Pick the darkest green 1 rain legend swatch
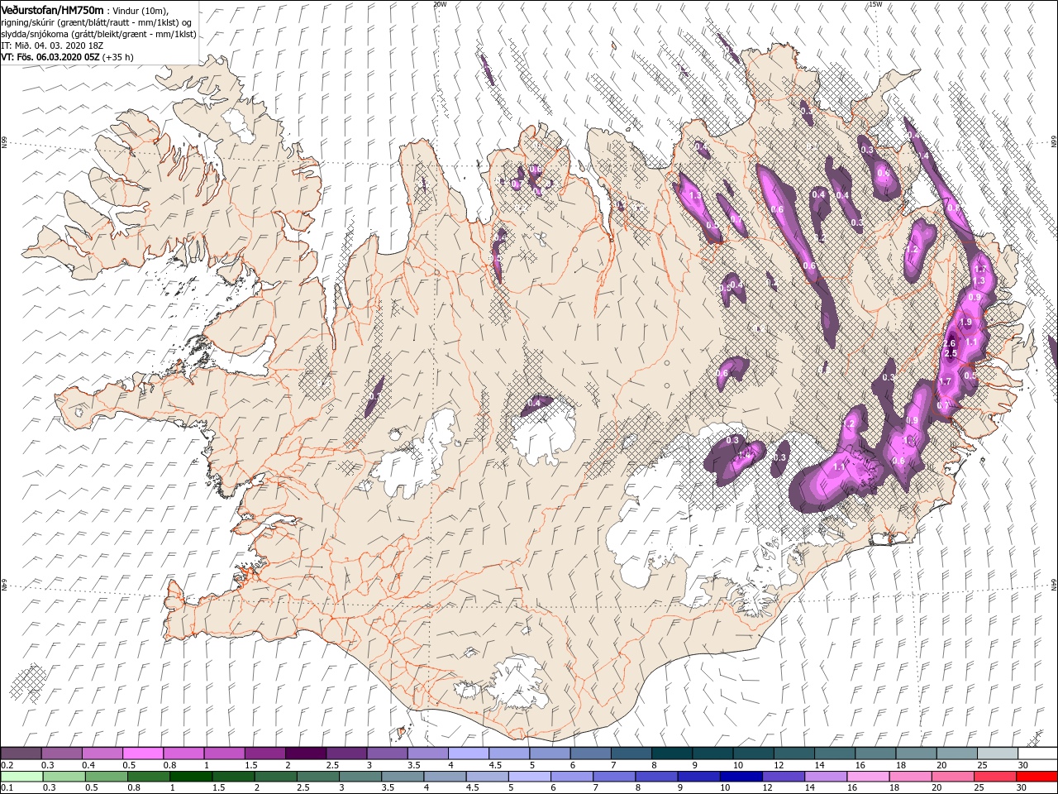 (x=190, y=777)
